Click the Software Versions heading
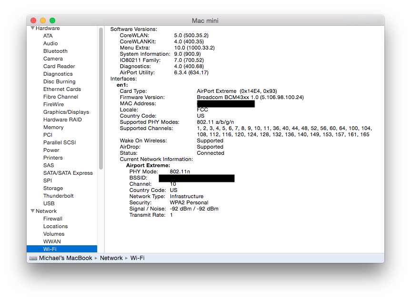The image size is (411, 301). click(134, 29)
